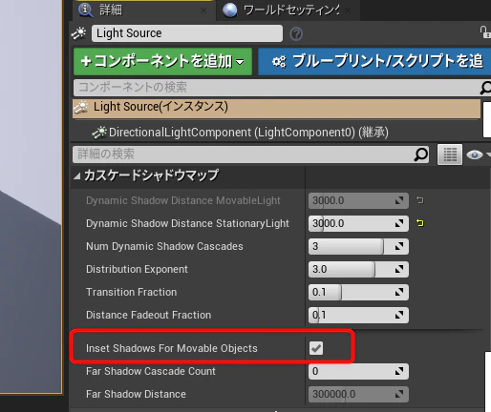Click the component search magnifier icon
Viewport: 491px width, 412px height.
coord(485,88)
